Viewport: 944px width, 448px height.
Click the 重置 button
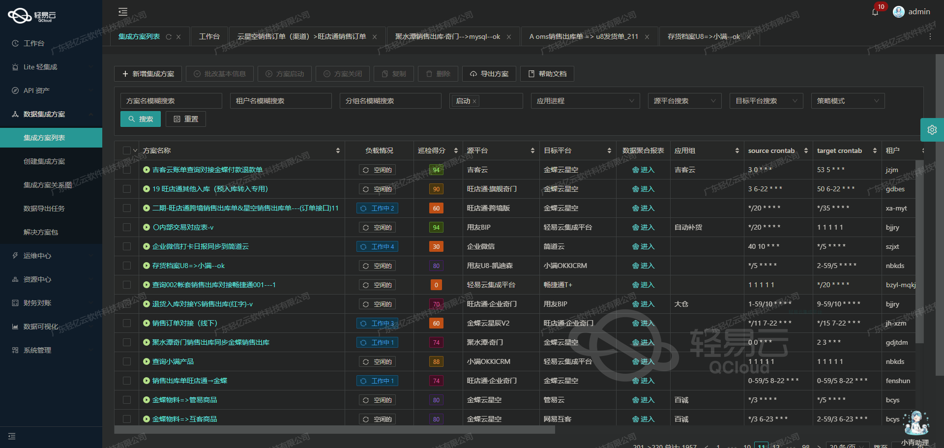pyautogui.click(x=186, y=119)
